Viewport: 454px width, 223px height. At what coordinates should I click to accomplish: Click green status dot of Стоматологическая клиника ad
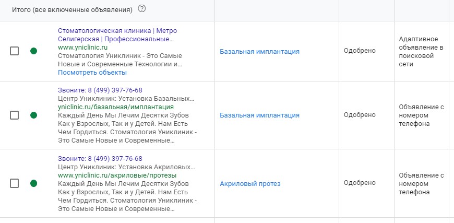point(33,51)
